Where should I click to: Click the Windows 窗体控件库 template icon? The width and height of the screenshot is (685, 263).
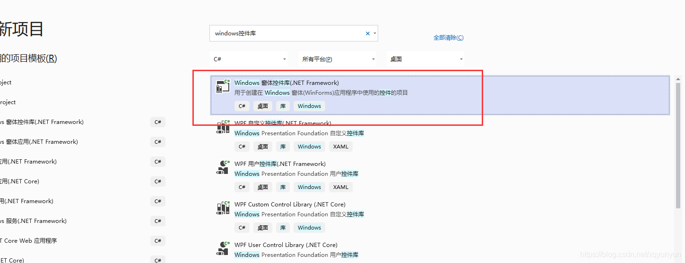click(223, 86)
